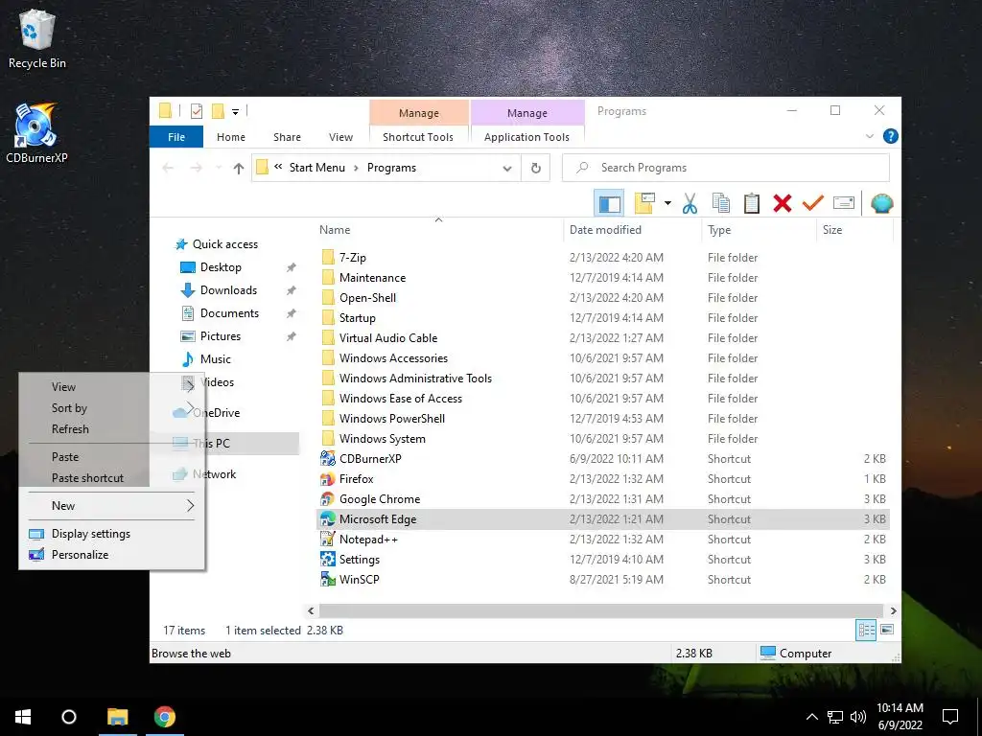Toggle the navigation pane toolbar button
982x736 pixels.
[x=609, y=203]
